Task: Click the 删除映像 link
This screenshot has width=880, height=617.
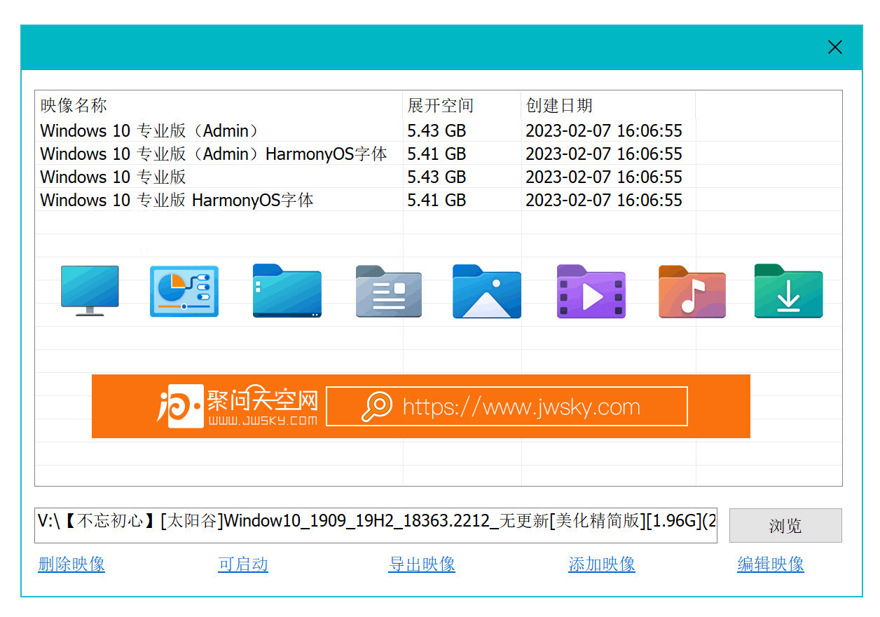Action: (71, 564)
